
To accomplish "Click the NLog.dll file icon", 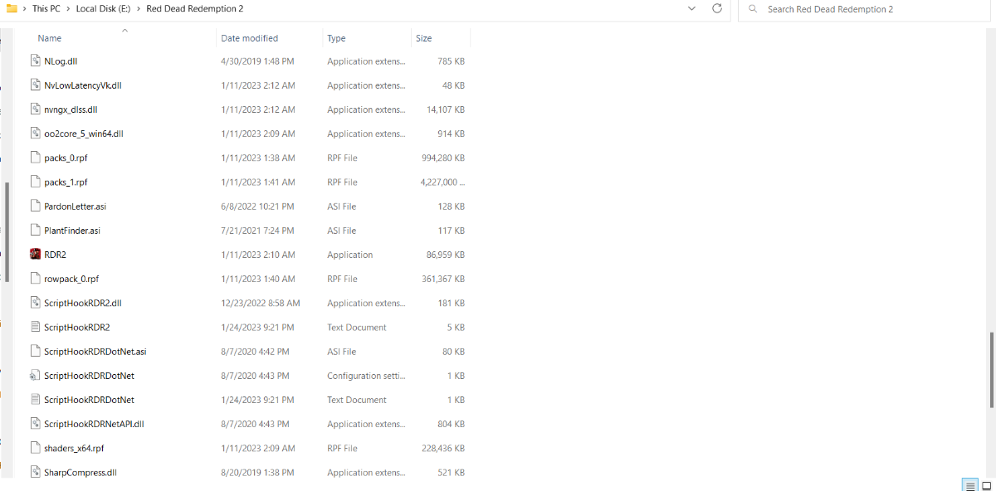I will click(x=35, y=61).
